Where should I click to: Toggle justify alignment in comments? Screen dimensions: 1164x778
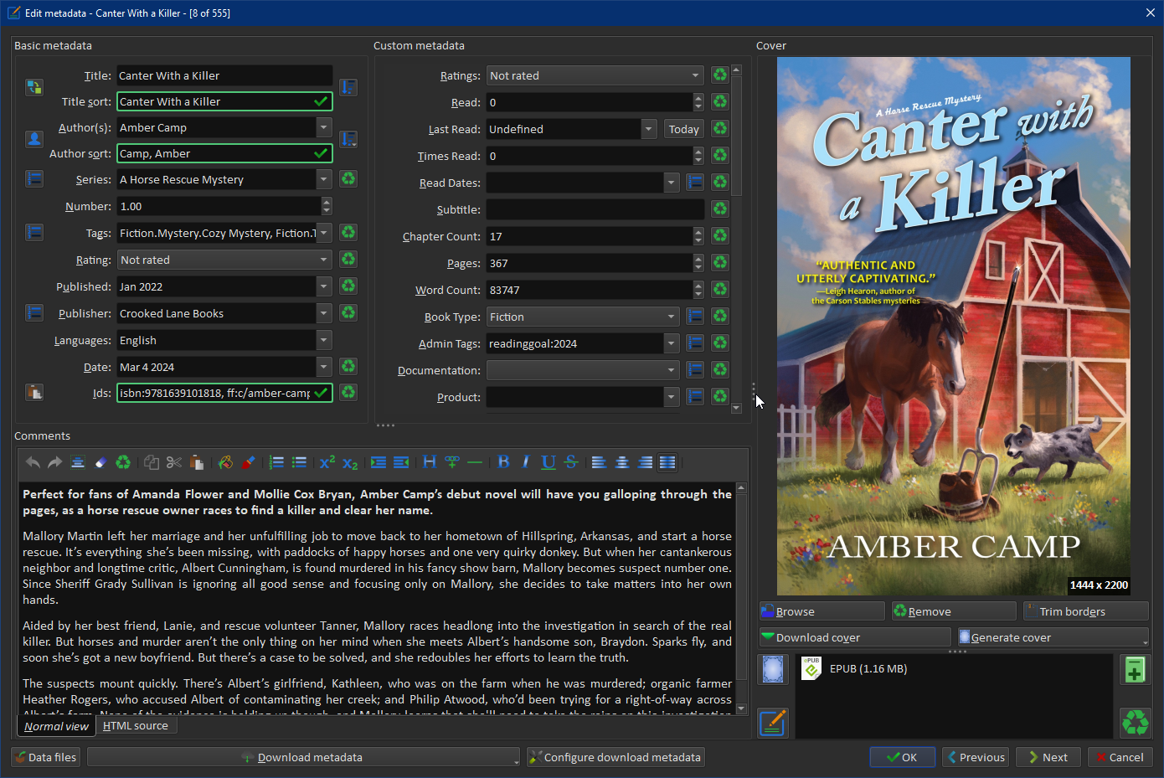tap(667, 462)
